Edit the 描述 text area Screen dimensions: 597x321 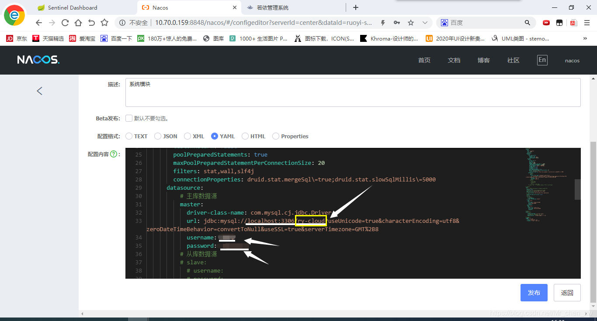(353, 92)
